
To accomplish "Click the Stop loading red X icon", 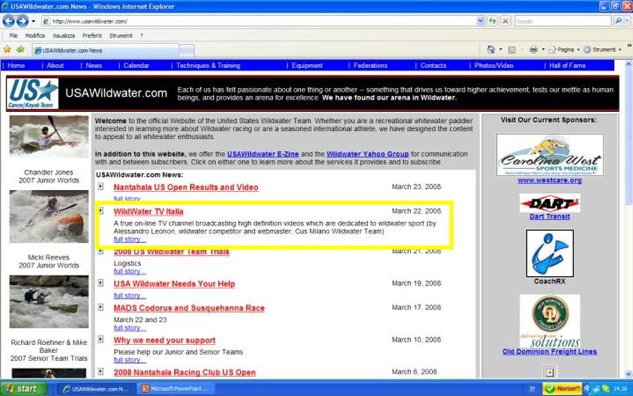I will (505, 21).
